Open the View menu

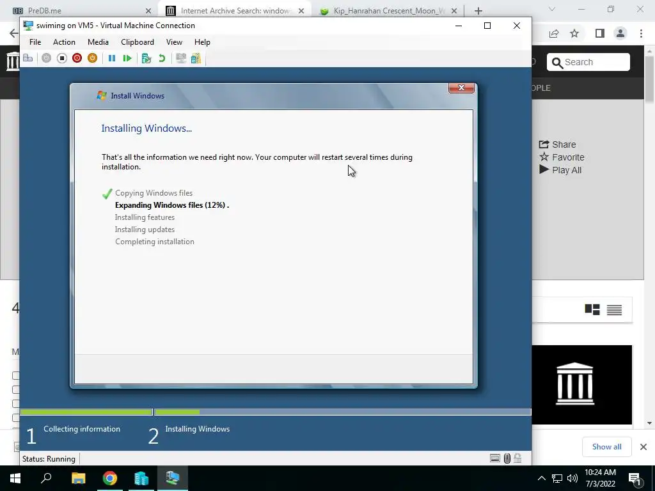coord(174,42)
